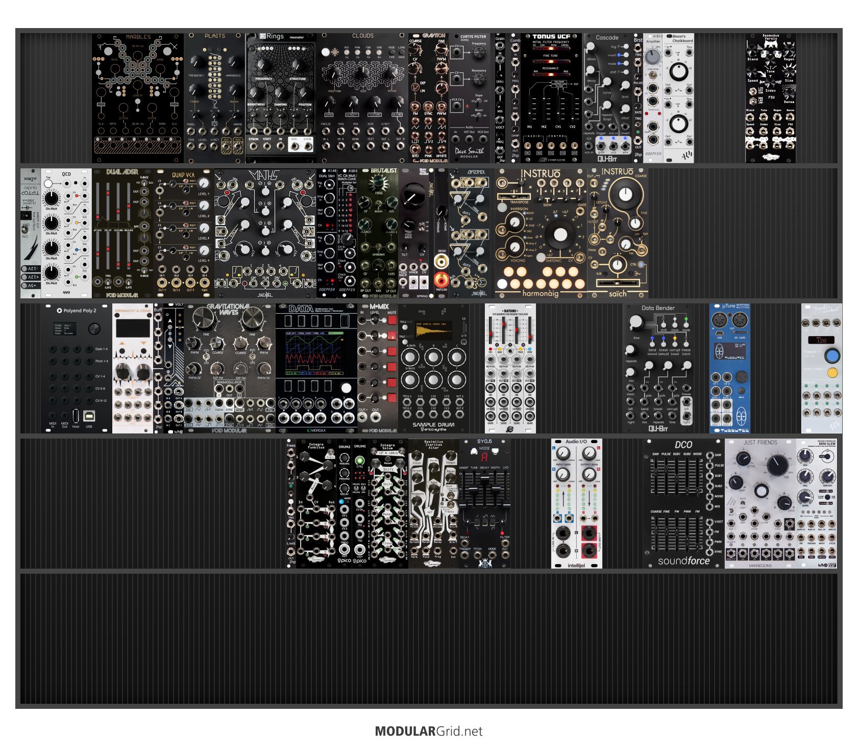Select the Tonus VCF module
The height and width of the screenshot is (742, 858).
pos(551,98)
